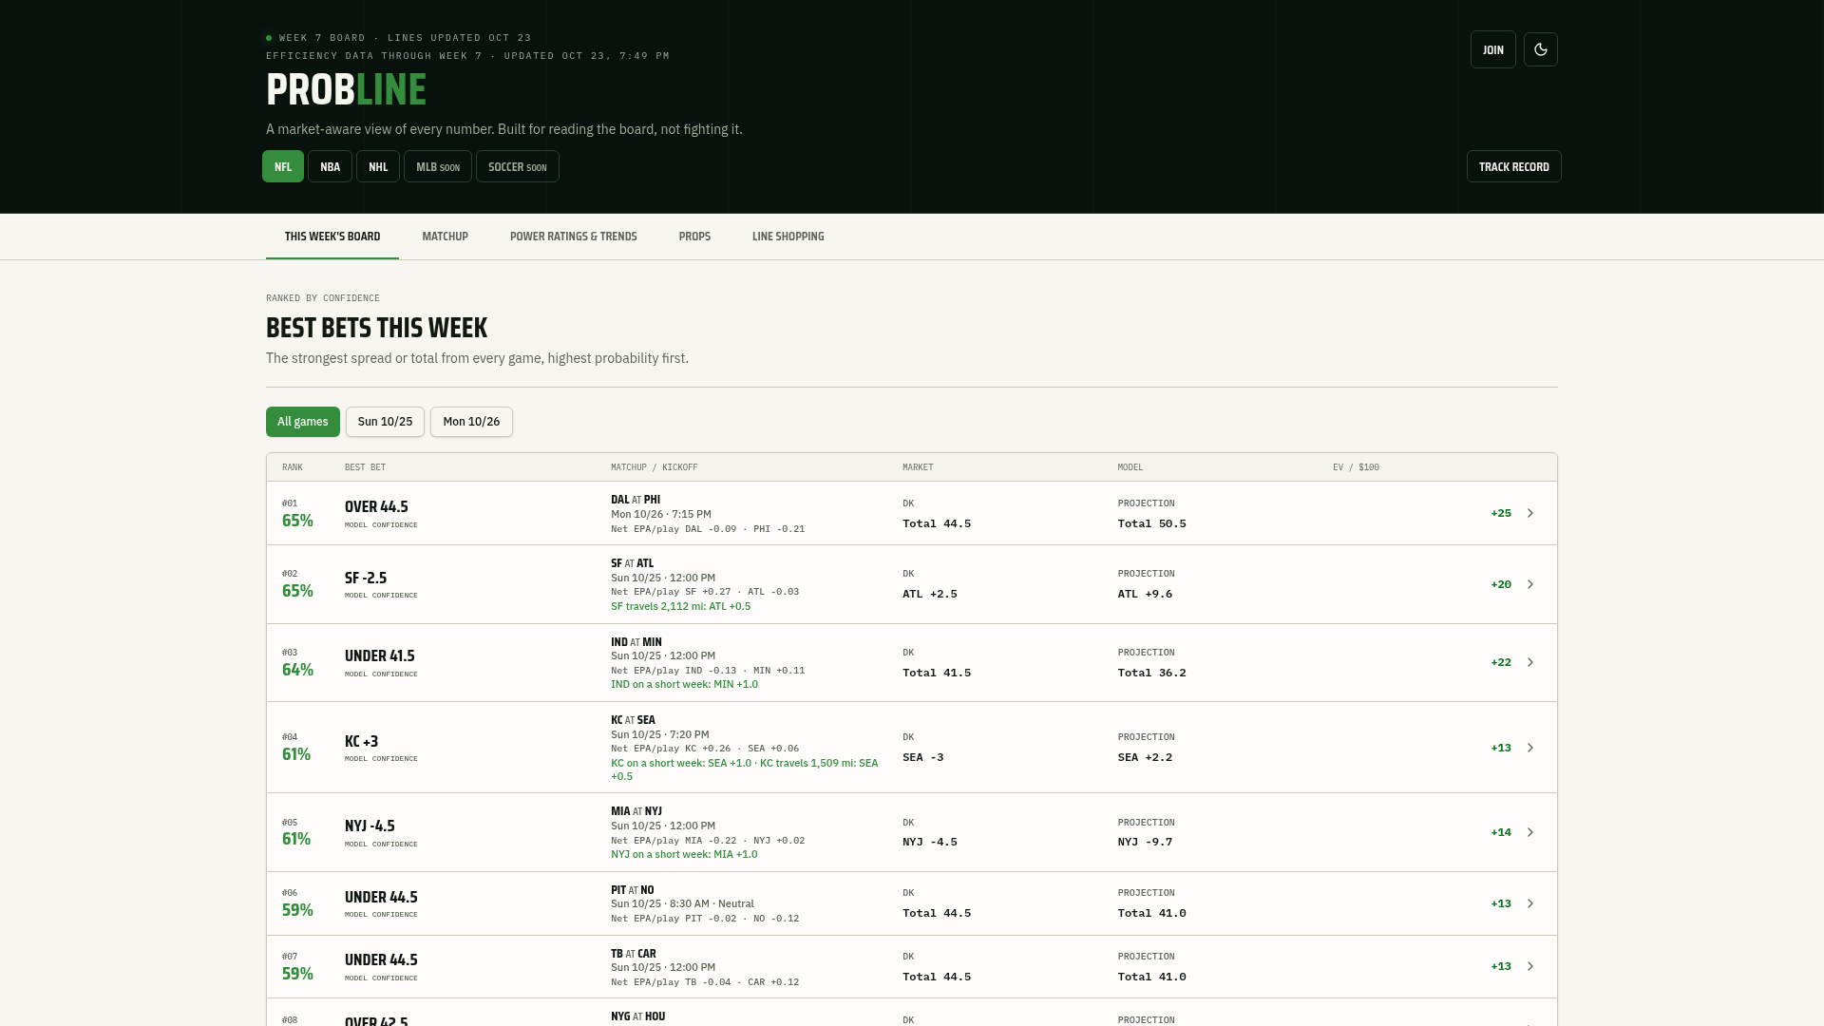Click the Market column header
Screen dimensions: 1824x1026
click(918, 467)
